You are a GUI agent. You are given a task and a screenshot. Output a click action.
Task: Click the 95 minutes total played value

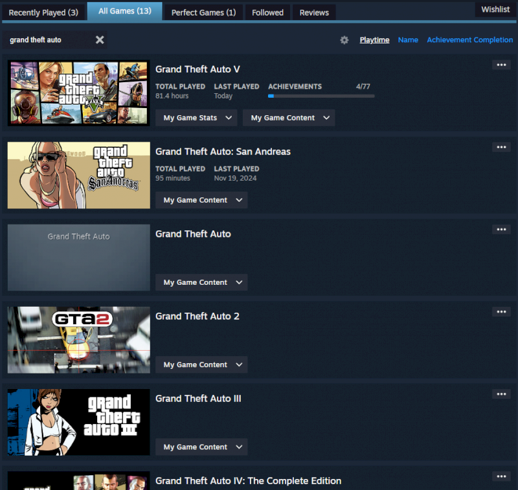[173, 178]
